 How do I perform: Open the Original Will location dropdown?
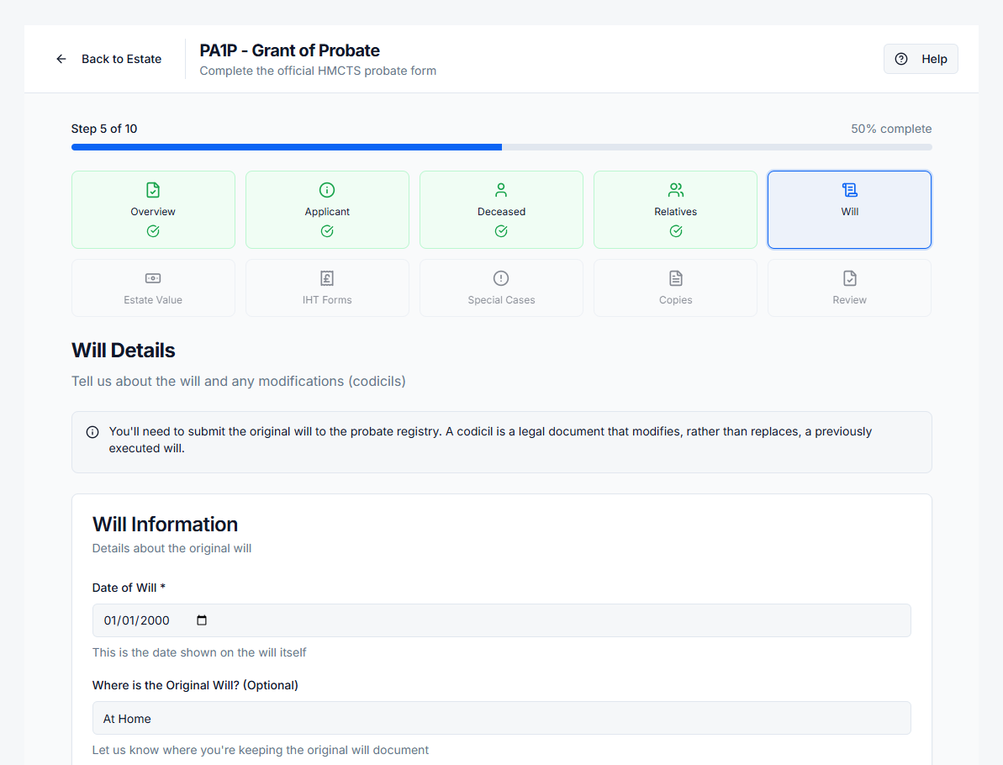point(501,718)
